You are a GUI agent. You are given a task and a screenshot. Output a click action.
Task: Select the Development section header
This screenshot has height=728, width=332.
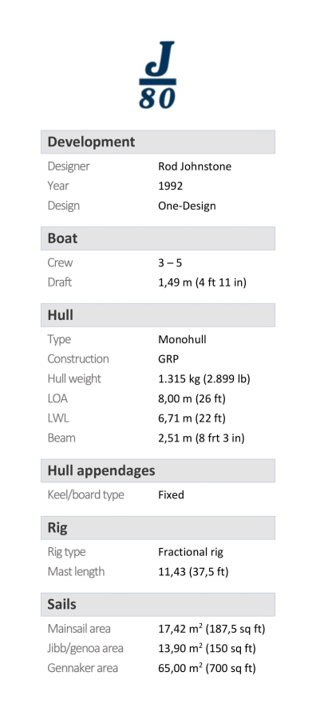(x=158, y=142)
